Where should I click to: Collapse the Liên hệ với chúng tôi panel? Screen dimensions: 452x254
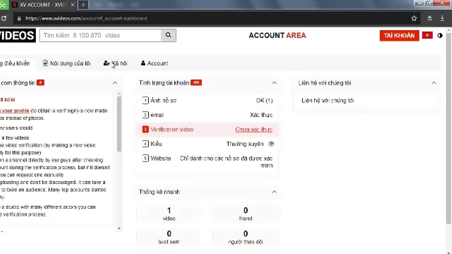point(434,83)
